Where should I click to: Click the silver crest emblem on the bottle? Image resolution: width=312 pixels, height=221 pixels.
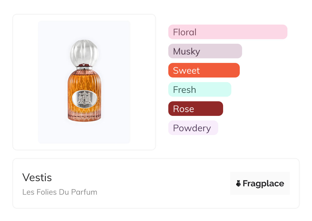coord(84,98)
